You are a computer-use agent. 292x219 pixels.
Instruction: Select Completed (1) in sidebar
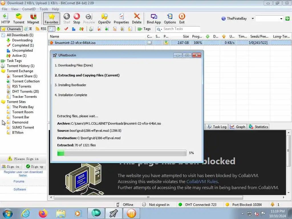23,45
